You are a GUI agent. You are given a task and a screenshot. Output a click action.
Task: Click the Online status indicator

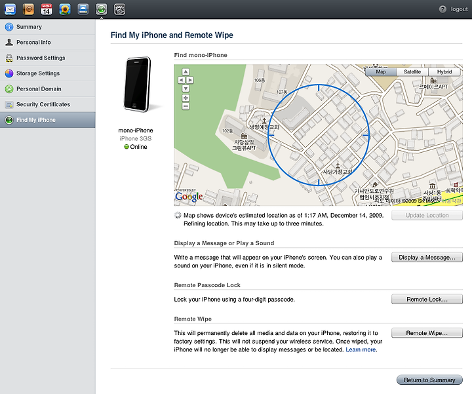[x=136, y=147]
